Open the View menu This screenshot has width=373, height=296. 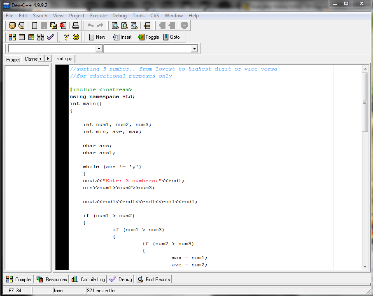tap(58, 16)
